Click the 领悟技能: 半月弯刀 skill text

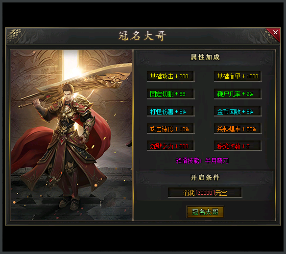click(x=202, y=161)
